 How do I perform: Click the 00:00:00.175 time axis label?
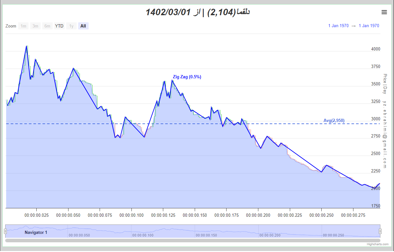click(227, 215)
